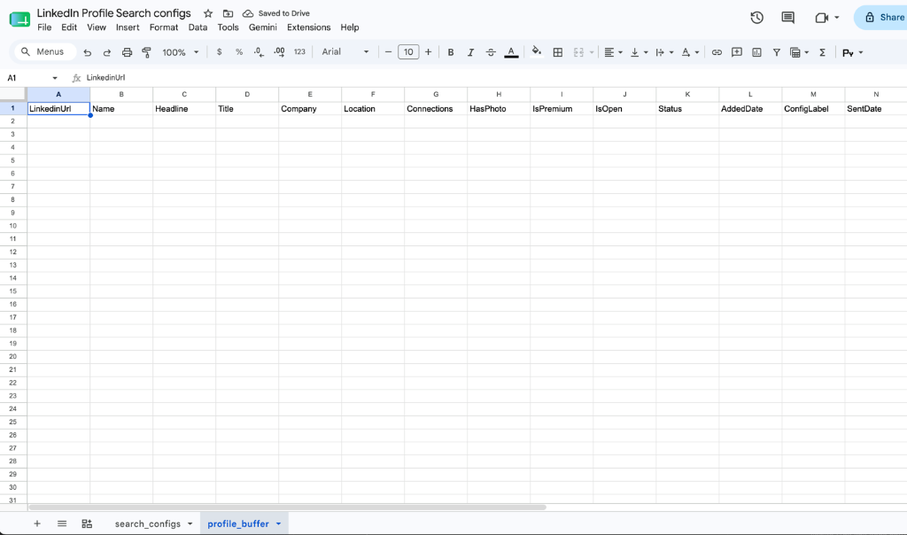Search the Menus box

tap(45, 52)
